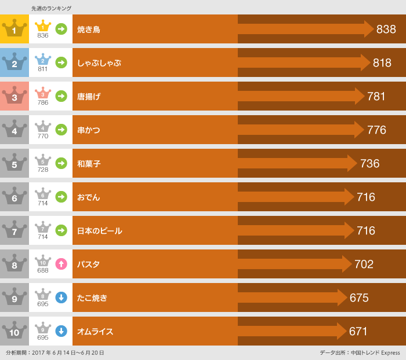Click the green arrow icon beside 焼き鳥
Screen dimensions: 406x360
coord(61,29)
